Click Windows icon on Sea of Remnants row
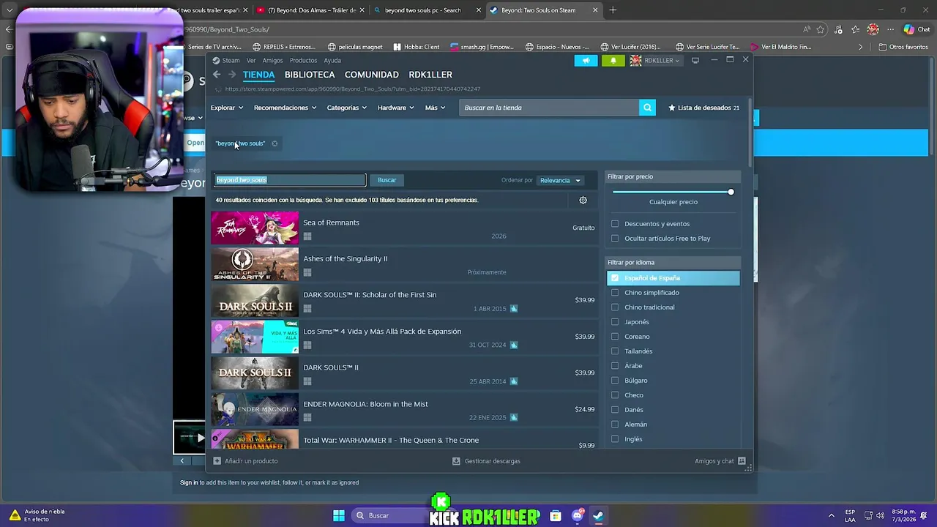The width and height of the screenshot is (937, 527). pos(307,236)
